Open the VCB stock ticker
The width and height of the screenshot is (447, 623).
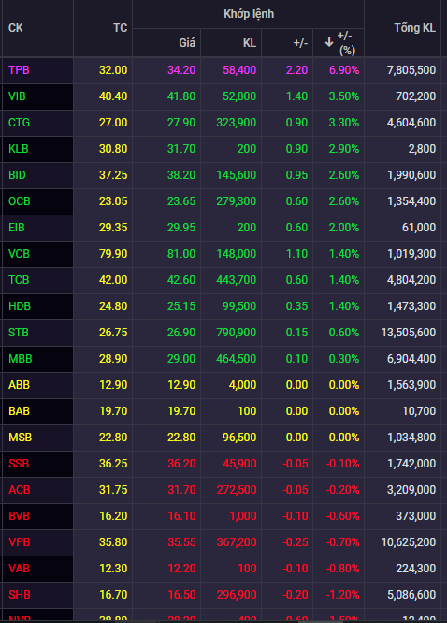click(x=19, y=254)
